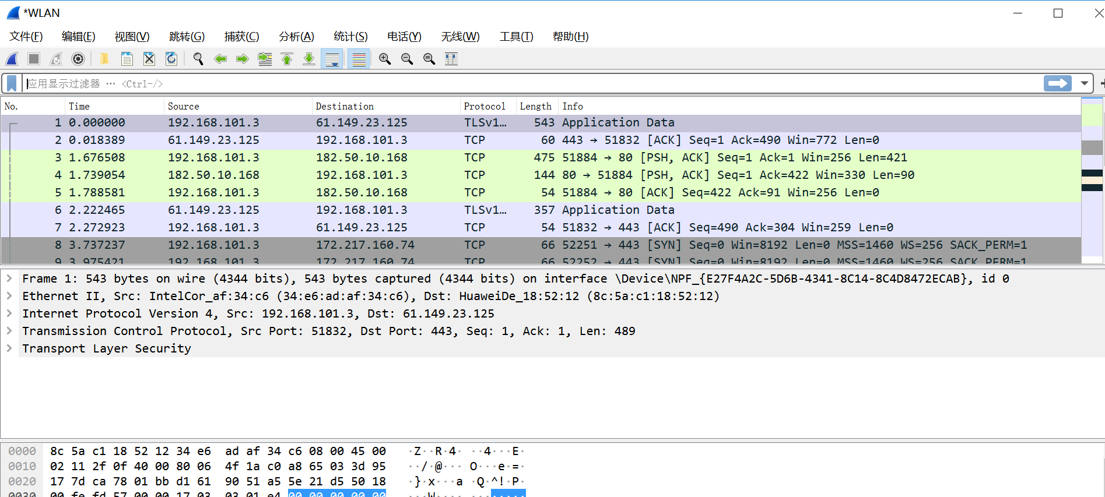Open the 统计(S) menu

tap(351, 37)
